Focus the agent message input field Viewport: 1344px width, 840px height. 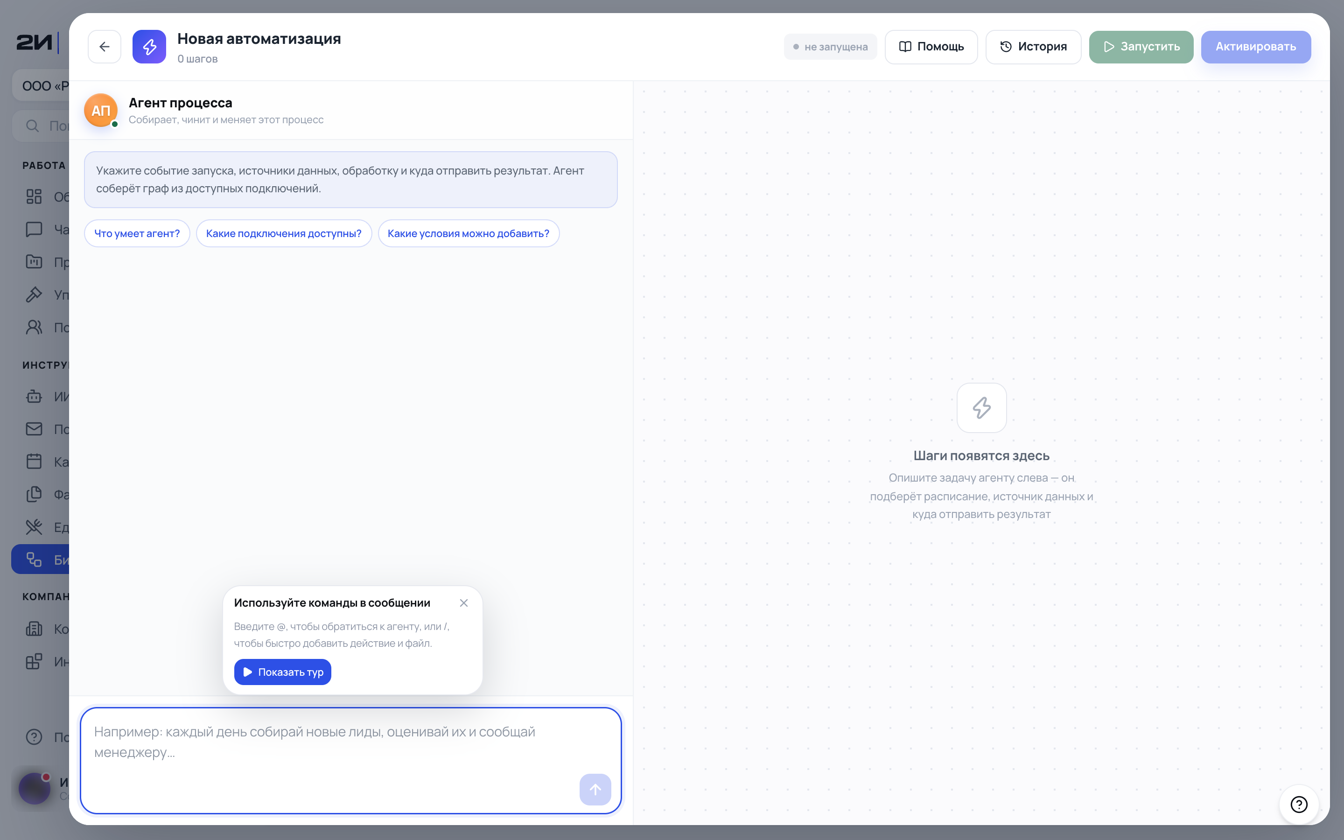point(350,760)
